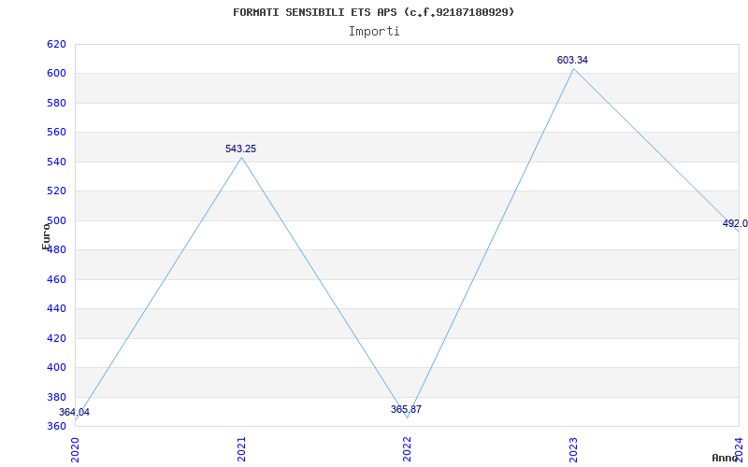
Task: Click the y-axis tick value 620
Action: [56, 44]
